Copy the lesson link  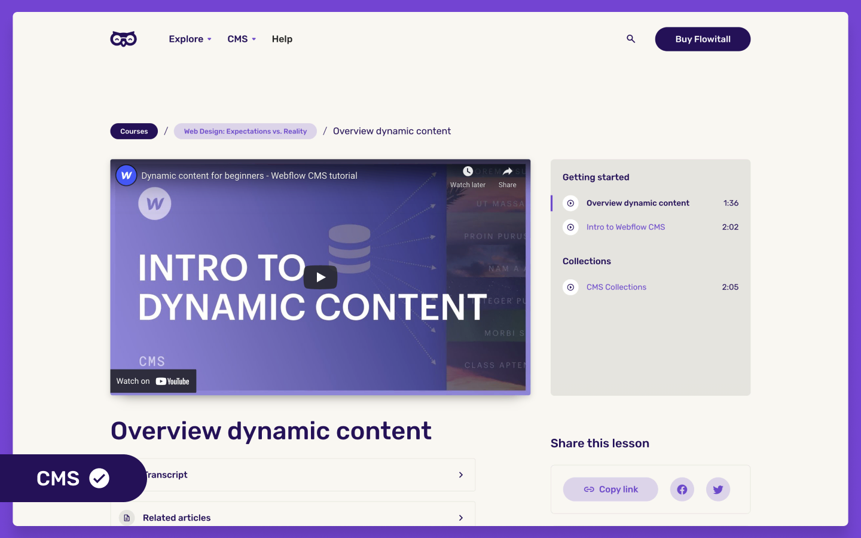[610, 489]
